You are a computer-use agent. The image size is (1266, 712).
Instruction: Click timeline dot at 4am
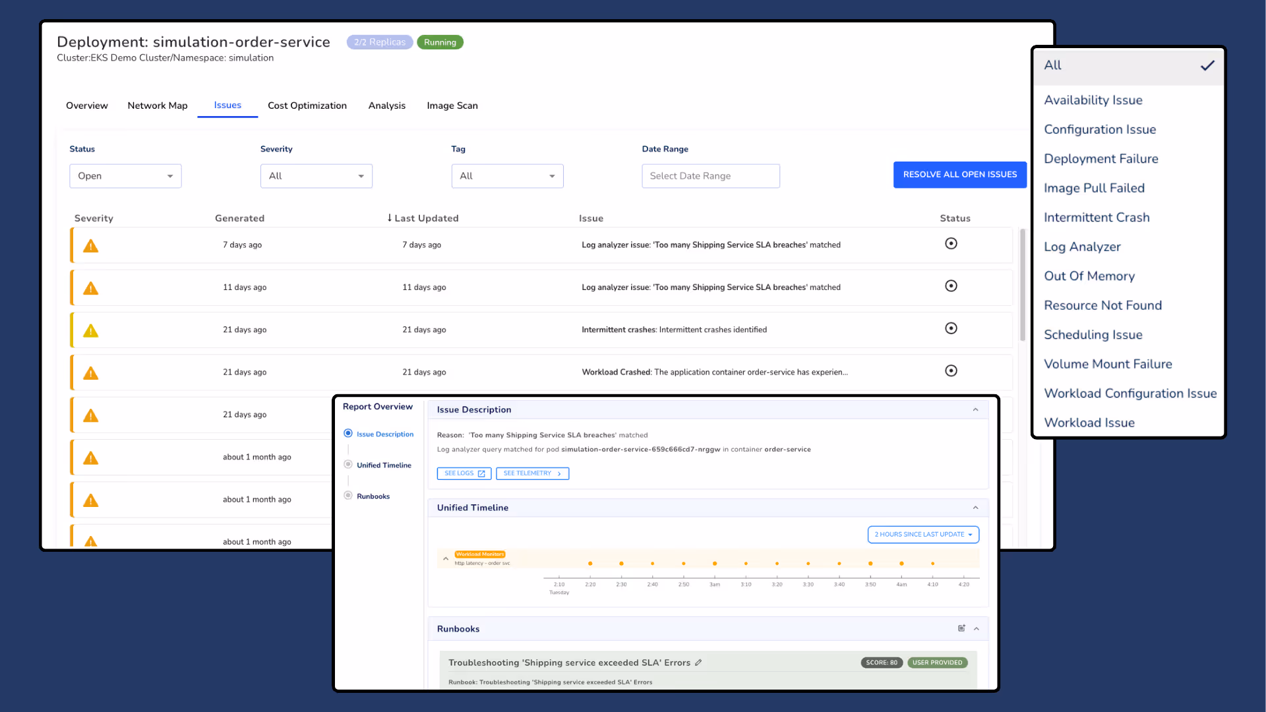click(901, 564)
